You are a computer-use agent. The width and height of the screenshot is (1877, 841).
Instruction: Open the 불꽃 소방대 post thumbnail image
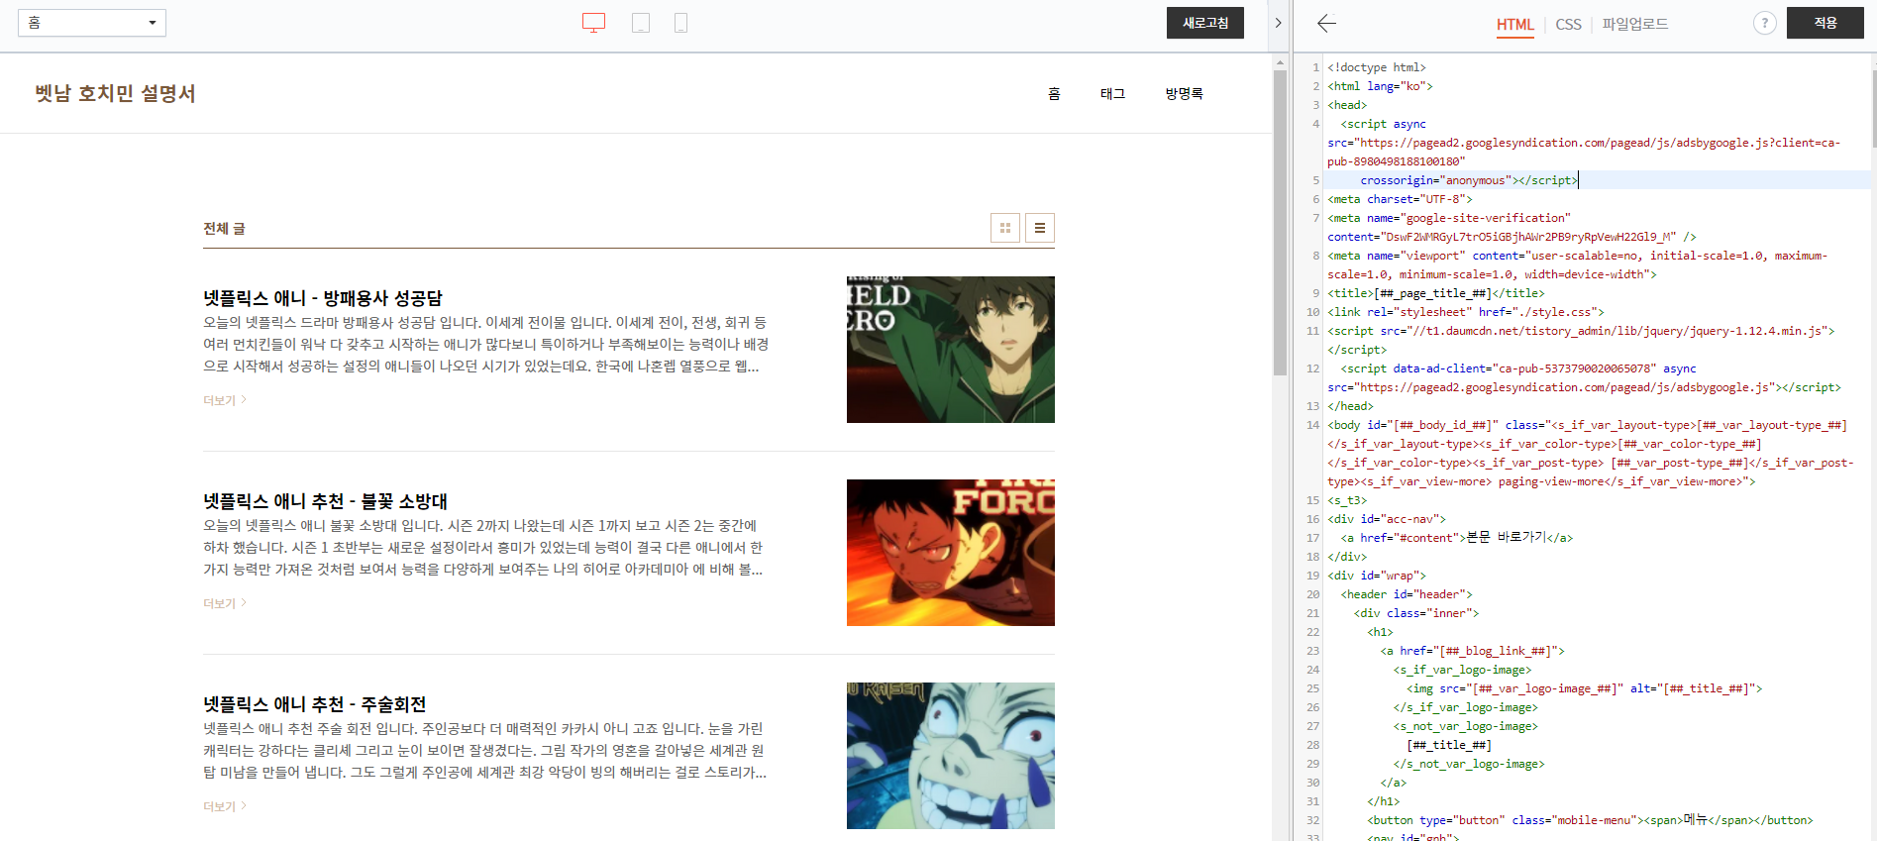pyautogui.click(x=951, y=553)
